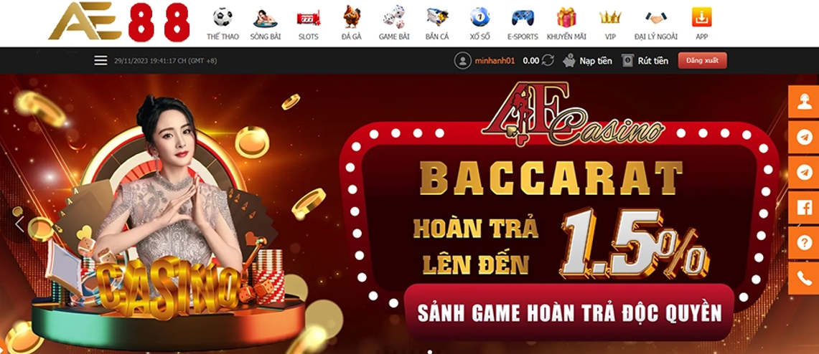Open the Thể Thao soccer ball icon
The height and width of the screenshot is (354, 819).
click(223, 17)
